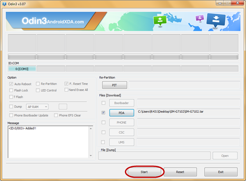Click the Odin3 app icon in title bar

tap(4, 4)
